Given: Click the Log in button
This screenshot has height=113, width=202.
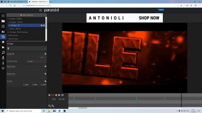Looking at the screenshot, I should pos(161,10).
